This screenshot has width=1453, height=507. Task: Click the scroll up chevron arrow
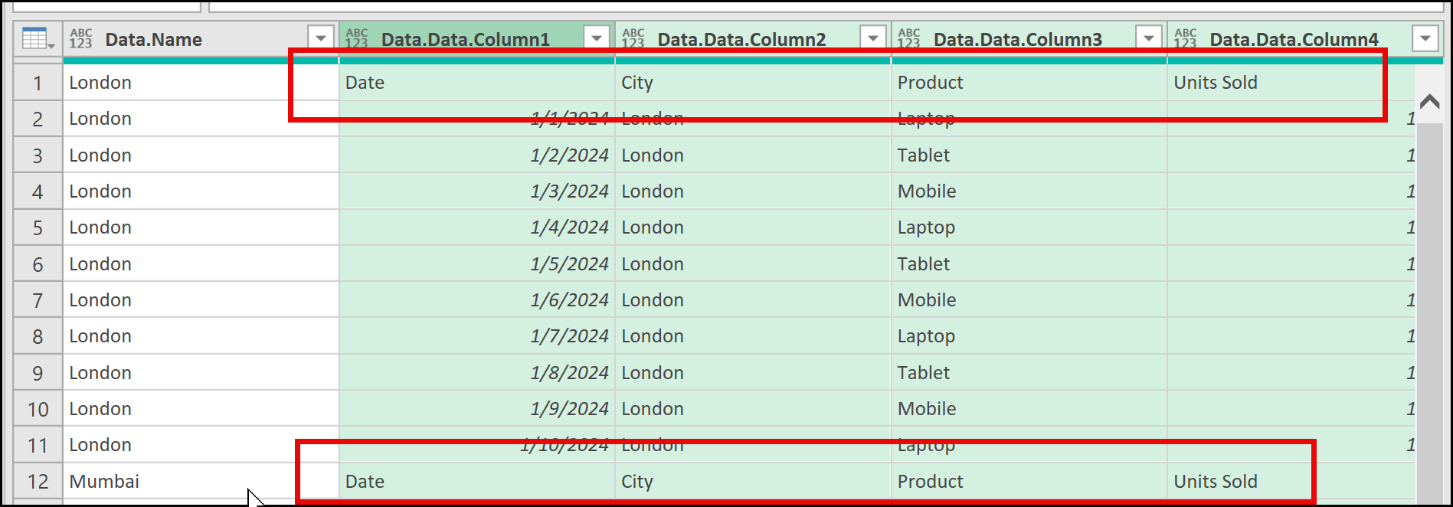[x=1429, y=101]
